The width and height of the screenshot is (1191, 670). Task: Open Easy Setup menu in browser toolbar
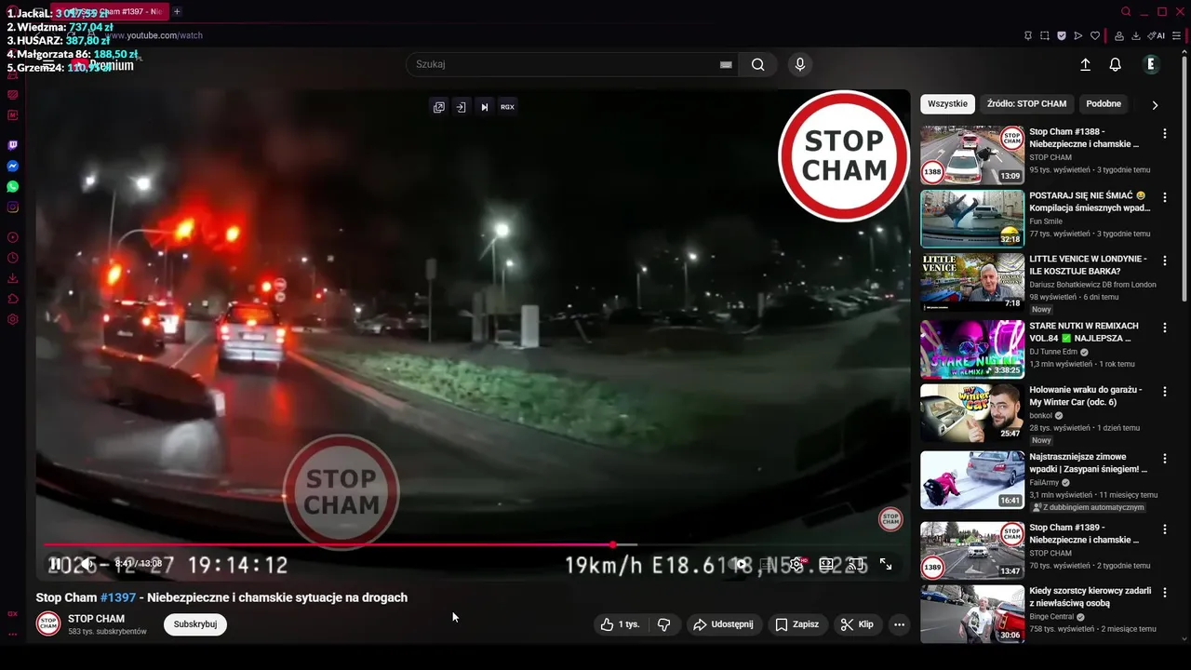(1177, 36)
